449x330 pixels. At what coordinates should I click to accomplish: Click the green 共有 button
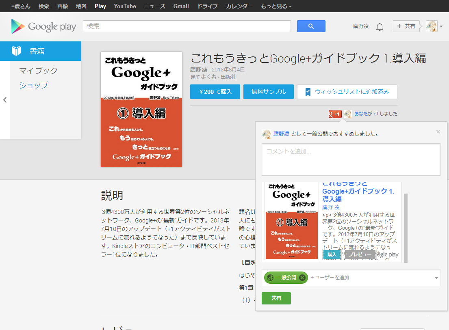pyautogui.click(x=276, y=298)
